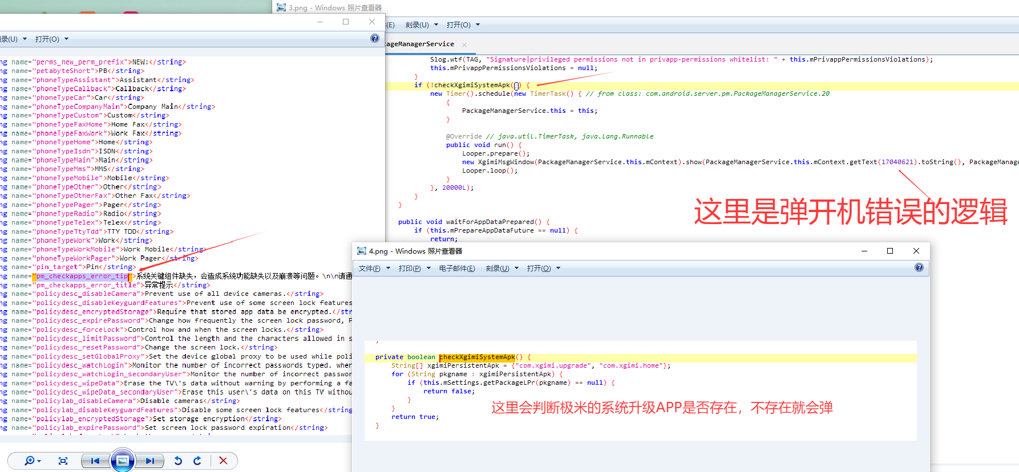Expand the arrow beside 打开(O) in left viewer
This screenshot has height=472, width=1019.
click(x=67, y=39)
